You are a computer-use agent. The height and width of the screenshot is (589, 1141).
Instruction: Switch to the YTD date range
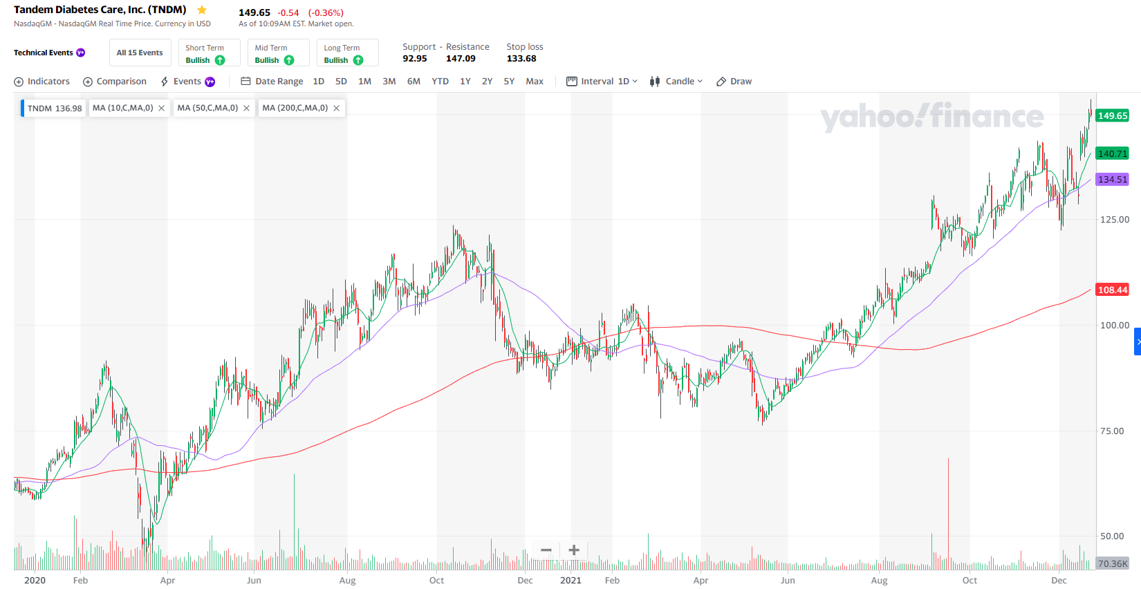(440, 82)
